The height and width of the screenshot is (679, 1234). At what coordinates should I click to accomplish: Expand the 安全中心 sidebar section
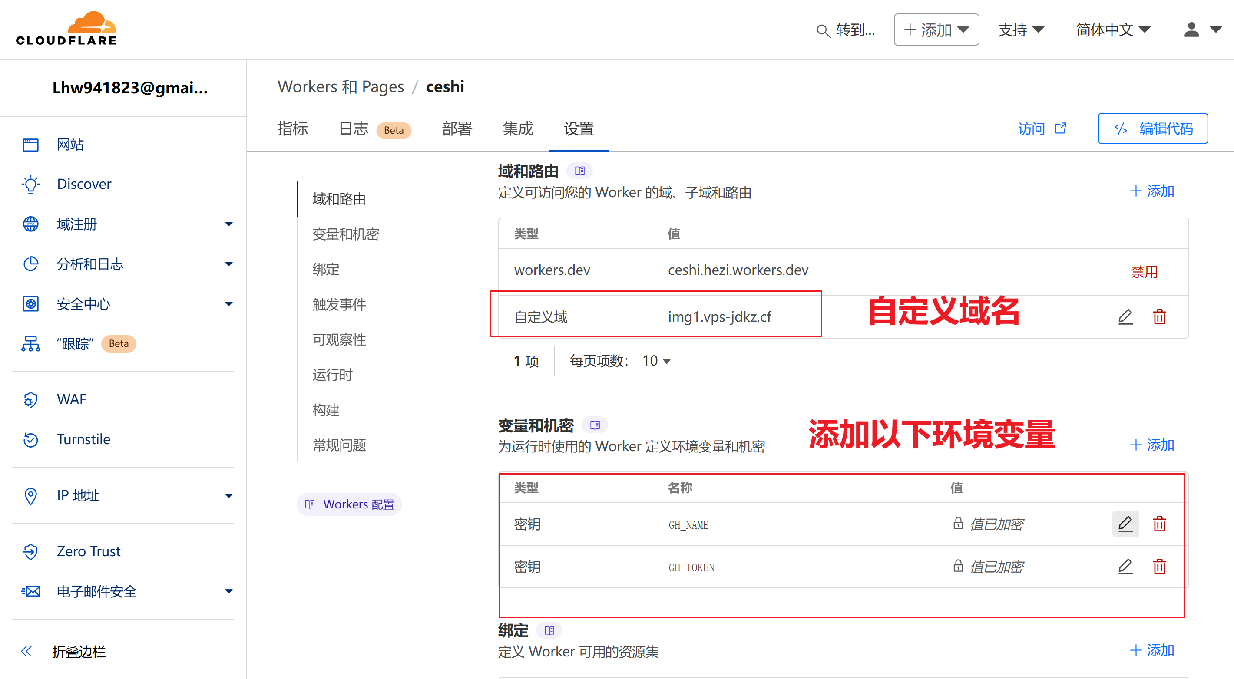[229, 303]
